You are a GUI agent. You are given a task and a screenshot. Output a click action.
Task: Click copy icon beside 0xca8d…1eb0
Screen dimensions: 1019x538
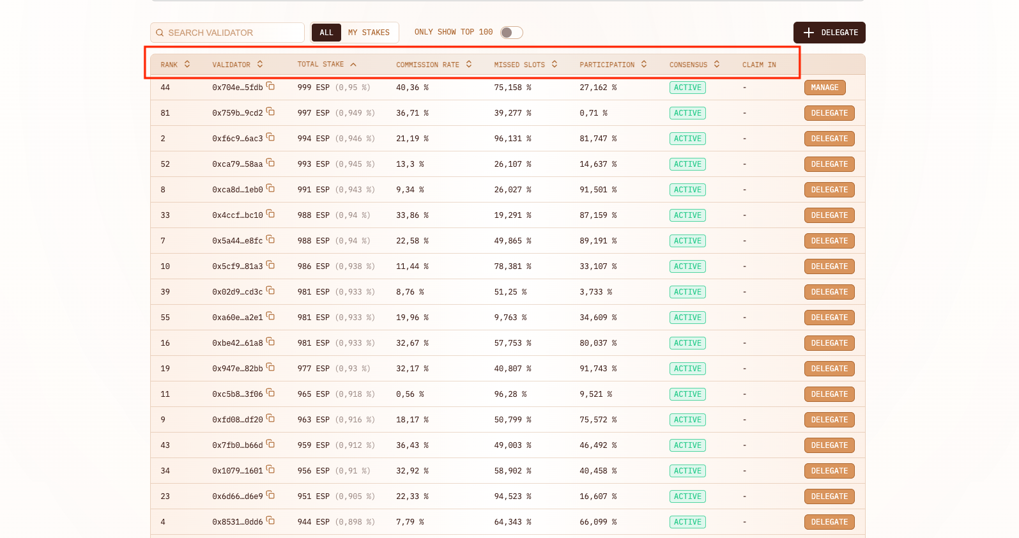pyautogui.click(x=270, y=188)
